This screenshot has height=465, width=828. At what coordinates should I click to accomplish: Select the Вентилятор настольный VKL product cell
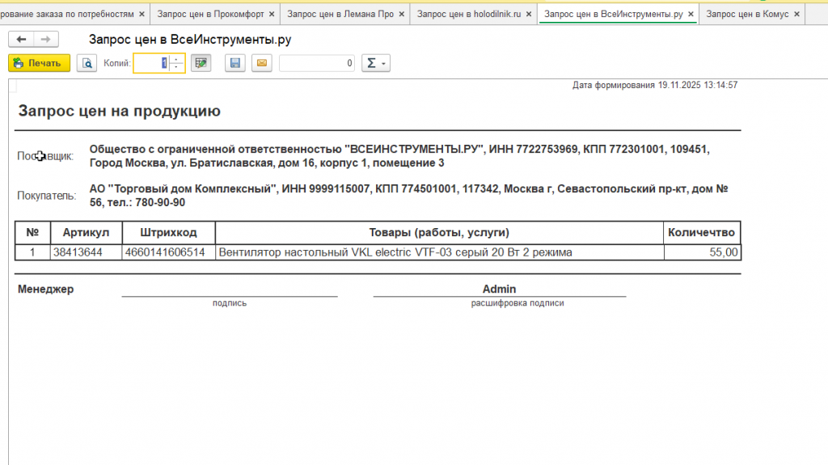tap(439, 252)
